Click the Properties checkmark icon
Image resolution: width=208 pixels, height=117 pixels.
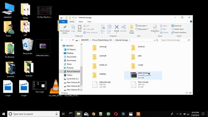point(155,27)
